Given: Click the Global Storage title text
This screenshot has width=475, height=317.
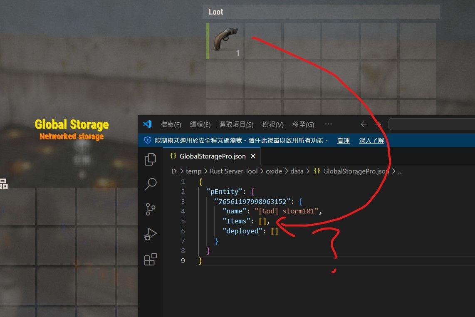Looking at the screenshot, I should click(72, 124).
